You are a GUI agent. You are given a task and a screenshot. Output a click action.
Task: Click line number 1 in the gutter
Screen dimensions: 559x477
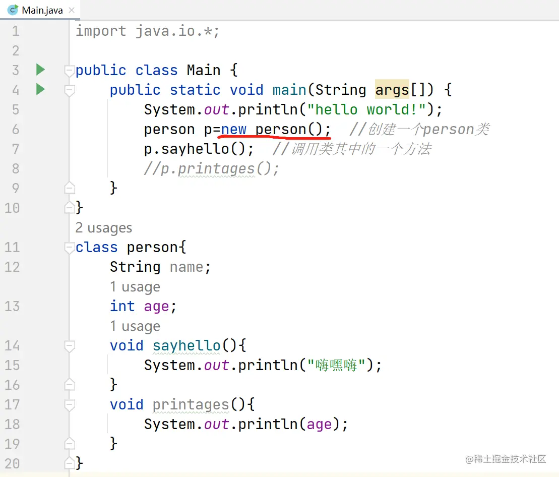[15, 31]
